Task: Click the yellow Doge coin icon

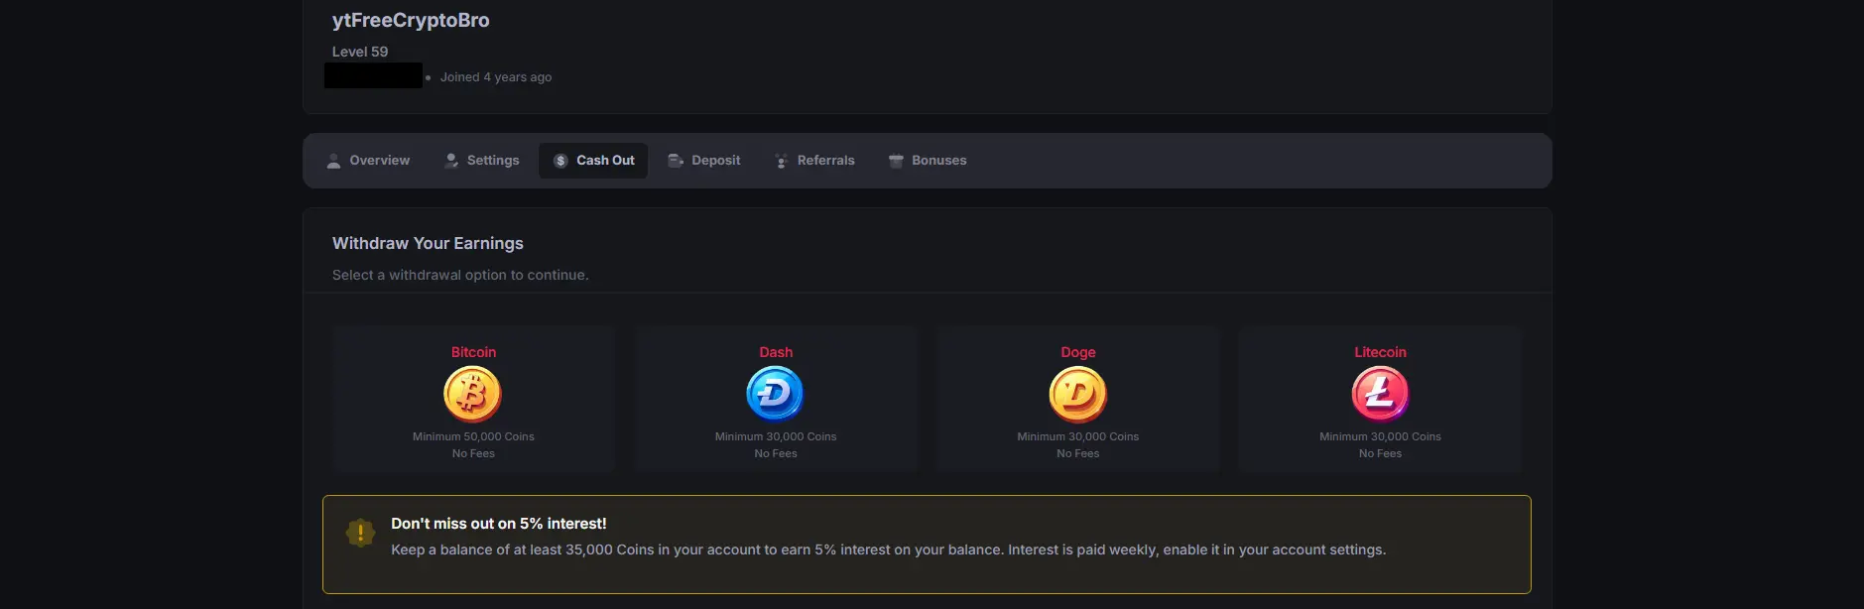Action: tap(1078, 395)
